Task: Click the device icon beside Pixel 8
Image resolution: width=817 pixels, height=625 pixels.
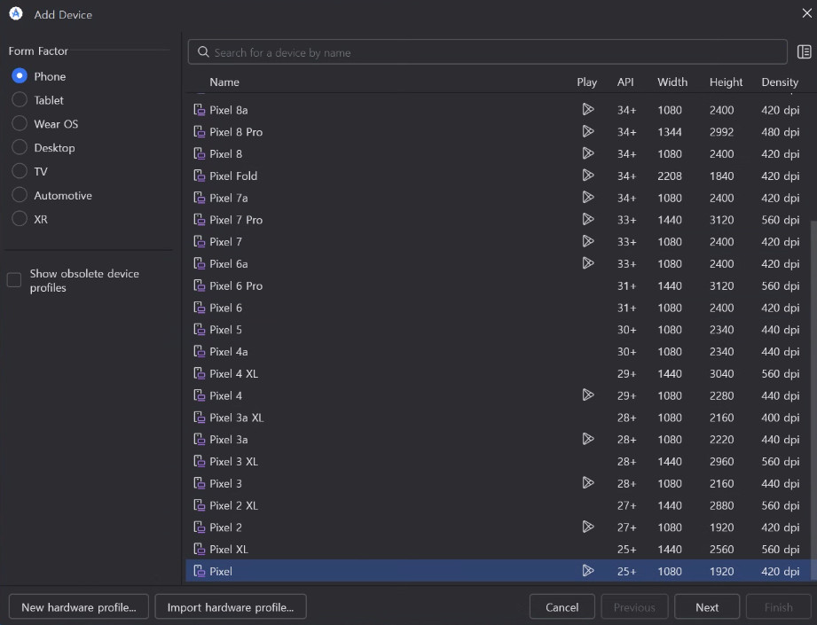Action: (199, 153)
